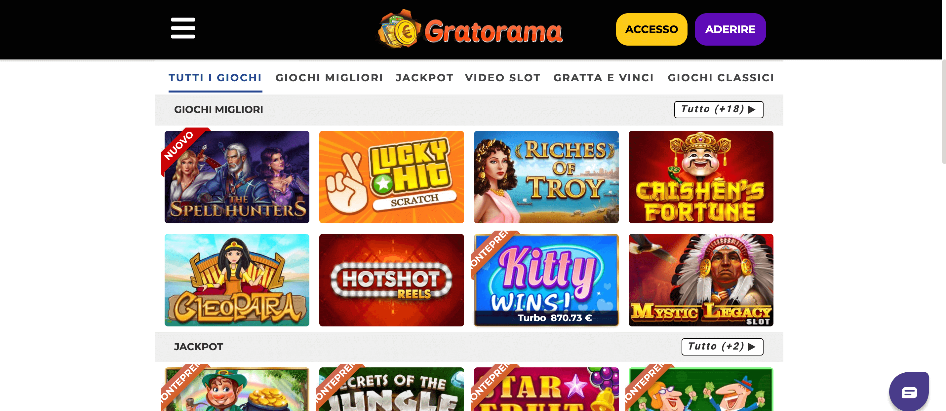Open the Giochi Classici tab
Viewport: 946px width, 411px height.
[x=721, y=78]
